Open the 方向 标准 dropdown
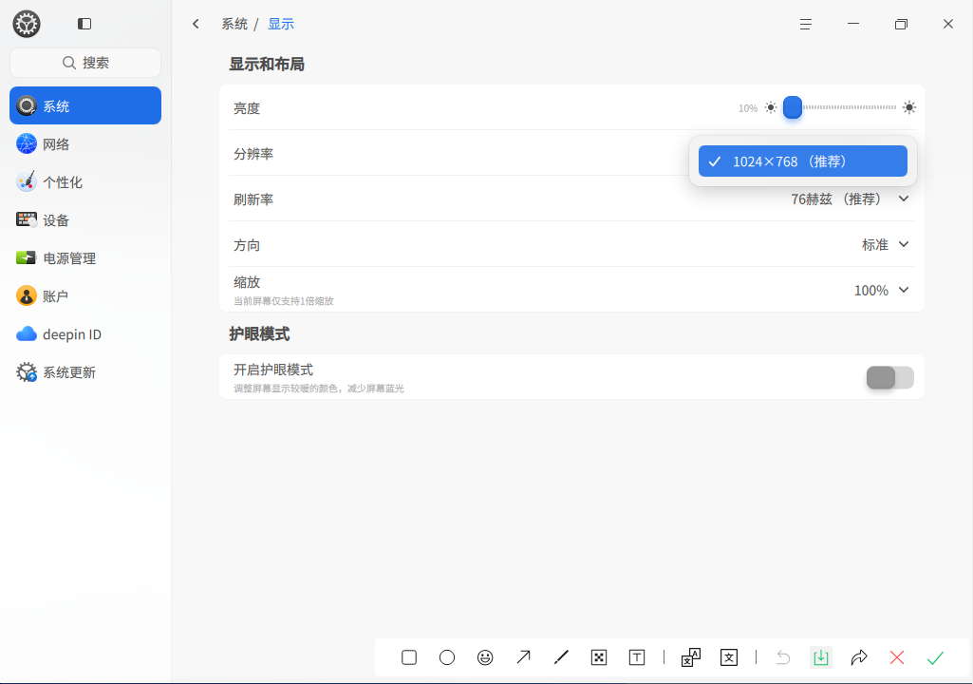Image resolution: width=973 pixels, height=684 pixels. pyautogui.click(x=886, y=244)
